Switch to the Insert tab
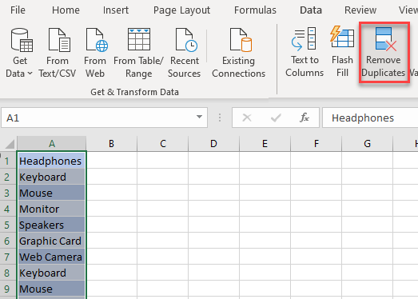Image resolution: width=418 pixels, height=299 pixels. pos(116,10)
